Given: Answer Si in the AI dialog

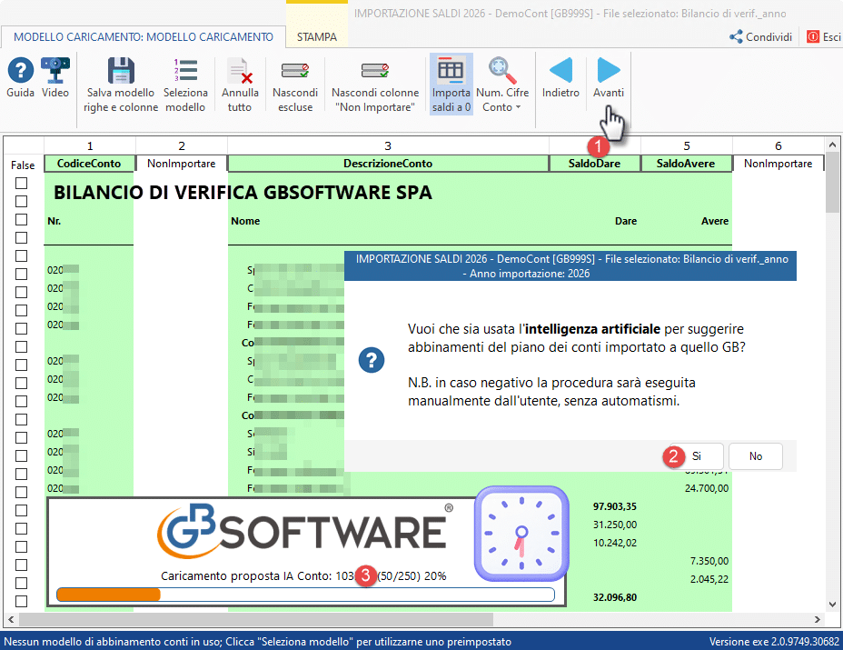Looking at the screenshot, I should tap(696, 456).
